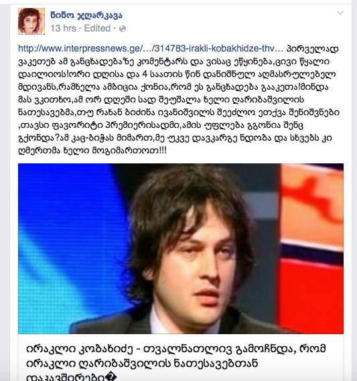Click the gray page margin left of post

click(x=5, y=190)
